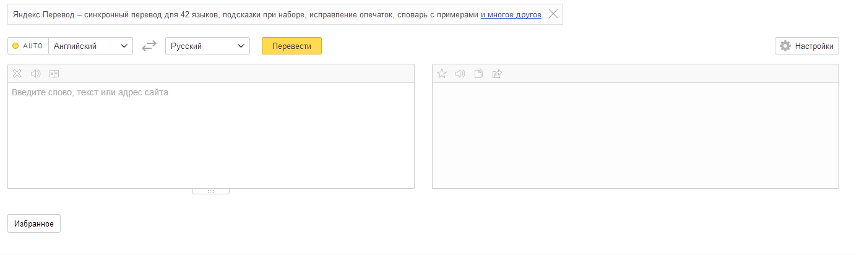Click inside the empty translation output panel
The image size is (867, 255).
[x=636, y=135]
